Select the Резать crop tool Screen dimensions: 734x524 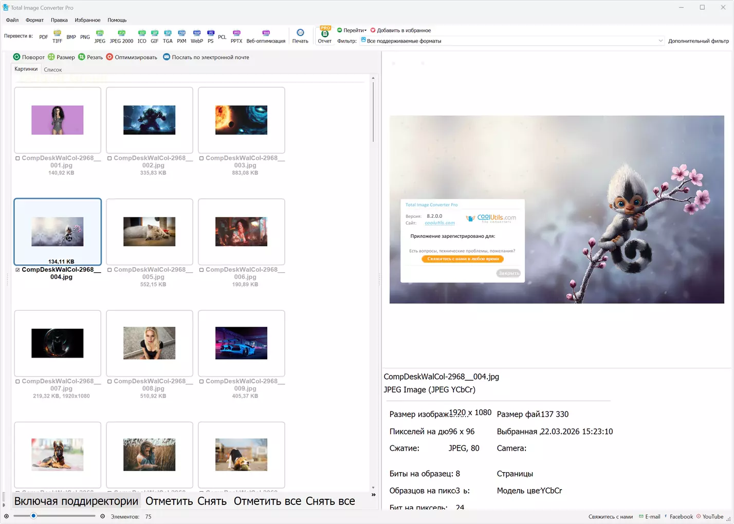point(90,57)
